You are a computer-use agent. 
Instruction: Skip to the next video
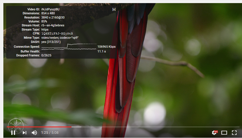pyautogui.click(x=25, y=133)
